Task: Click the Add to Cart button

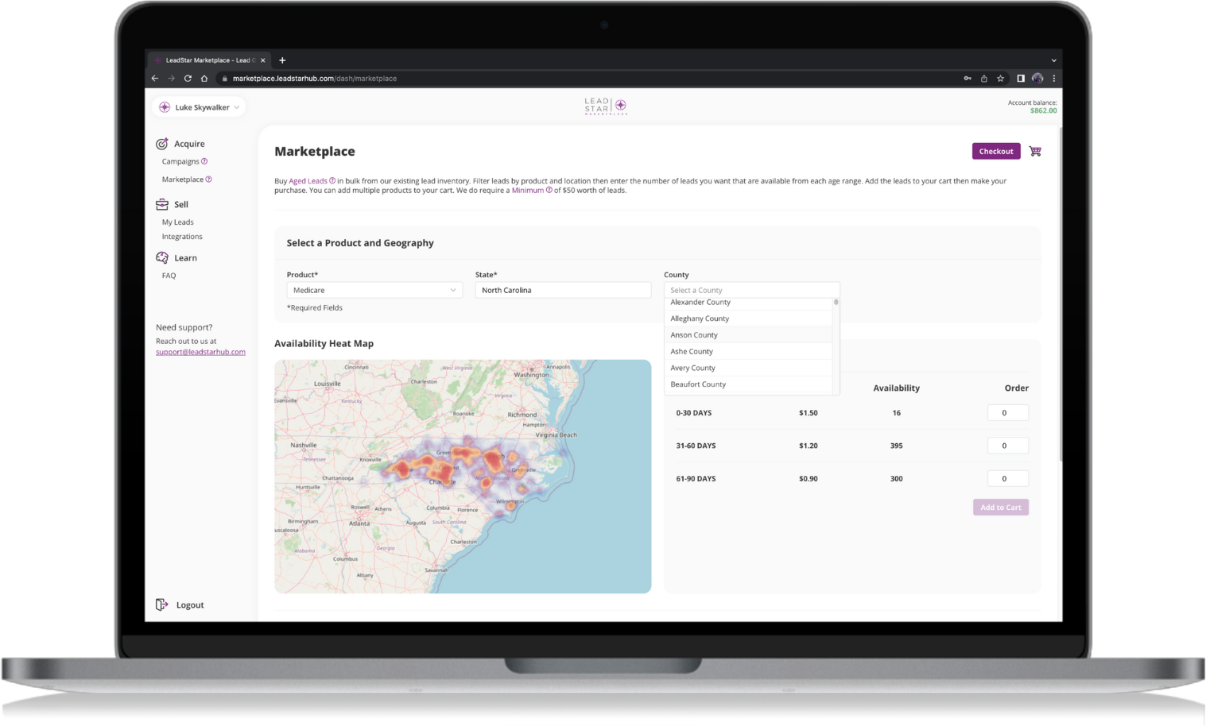Action: click(1001, 507)
